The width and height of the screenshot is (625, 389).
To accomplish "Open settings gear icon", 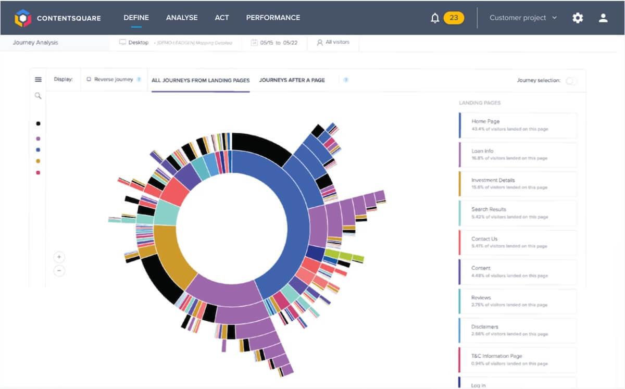I will 578,18.
